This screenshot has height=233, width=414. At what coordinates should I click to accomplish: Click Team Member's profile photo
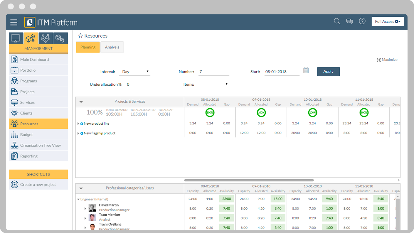(x=92, y=218)
